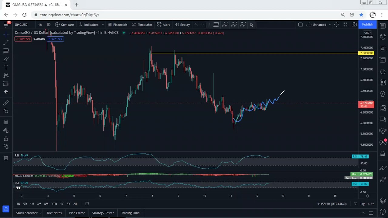Enter fullscreen mode

(345, 25)
